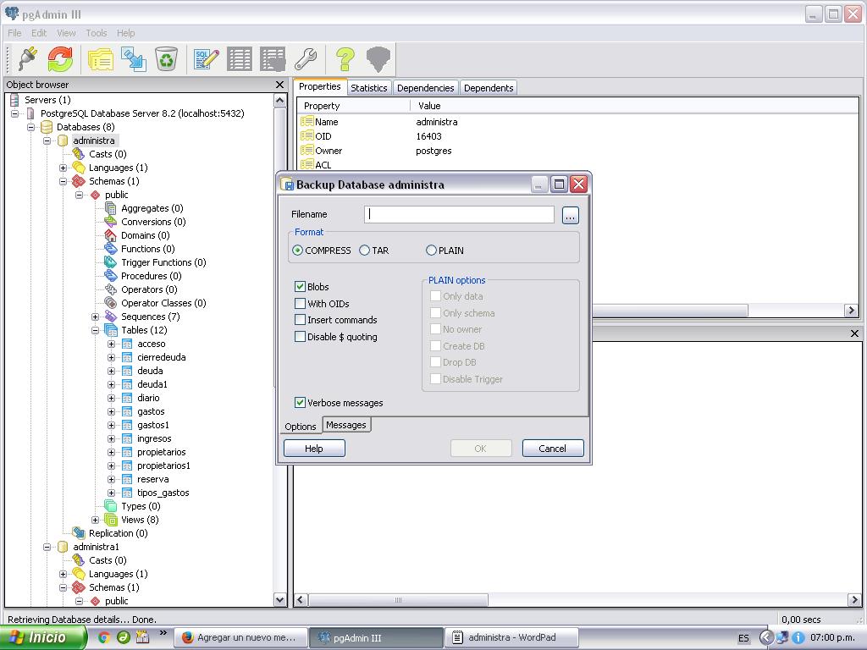Image resolution: width=867 pixels, height=650 pixels.
Task: Click the Chrome quick launch icon
Action: pos(103,637)
